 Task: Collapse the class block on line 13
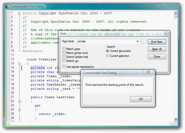click(20, 64)
